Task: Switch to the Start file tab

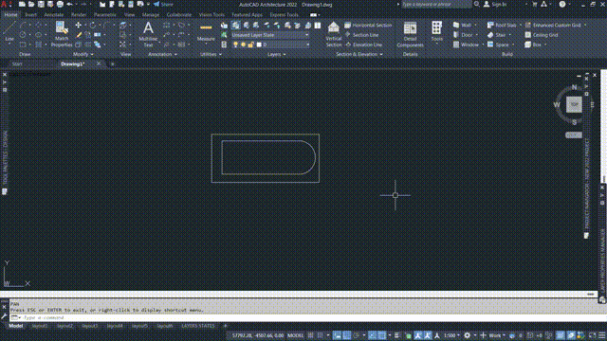Action: click(17, 64)
